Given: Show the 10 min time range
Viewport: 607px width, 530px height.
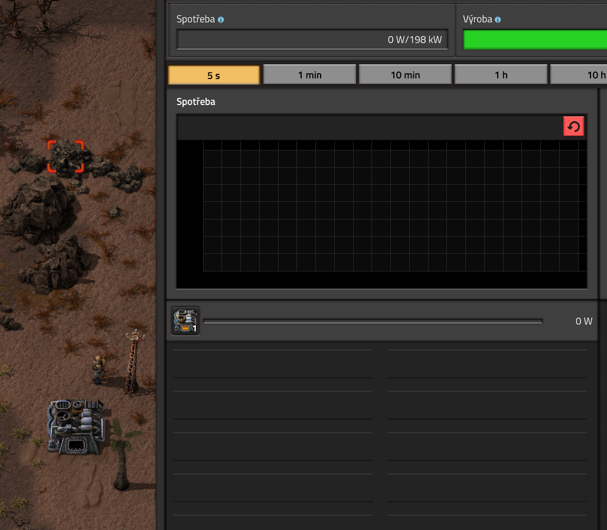Looking at the screenshot, I should click(405, 75).
